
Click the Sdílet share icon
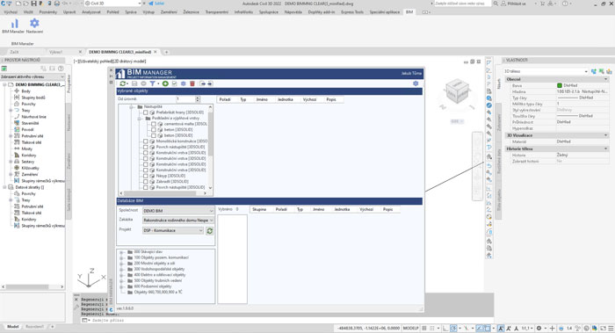pyautogui.click(x=156, y=4)
